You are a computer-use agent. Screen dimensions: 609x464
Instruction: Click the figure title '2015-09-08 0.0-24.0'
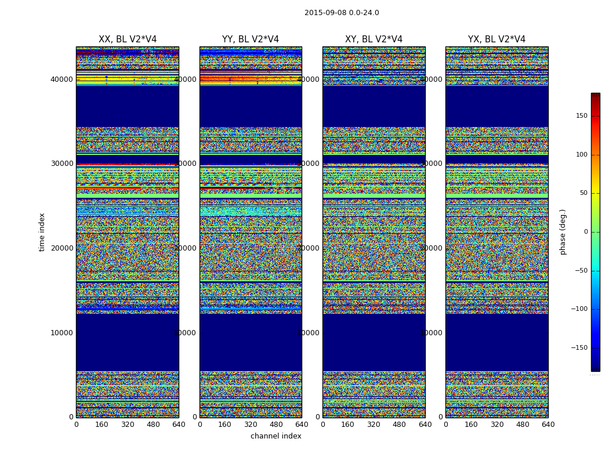[342, 13]
